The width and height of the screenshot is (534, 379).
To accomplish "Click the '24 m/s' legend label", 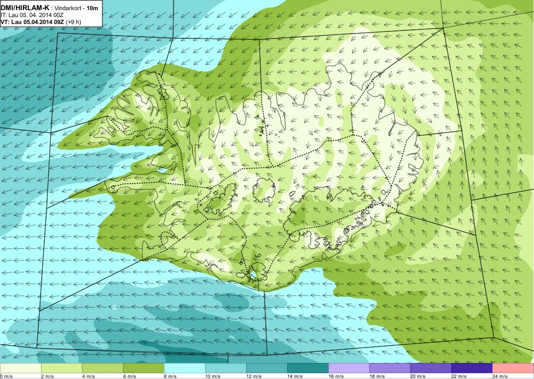I will tap(500, 376).
